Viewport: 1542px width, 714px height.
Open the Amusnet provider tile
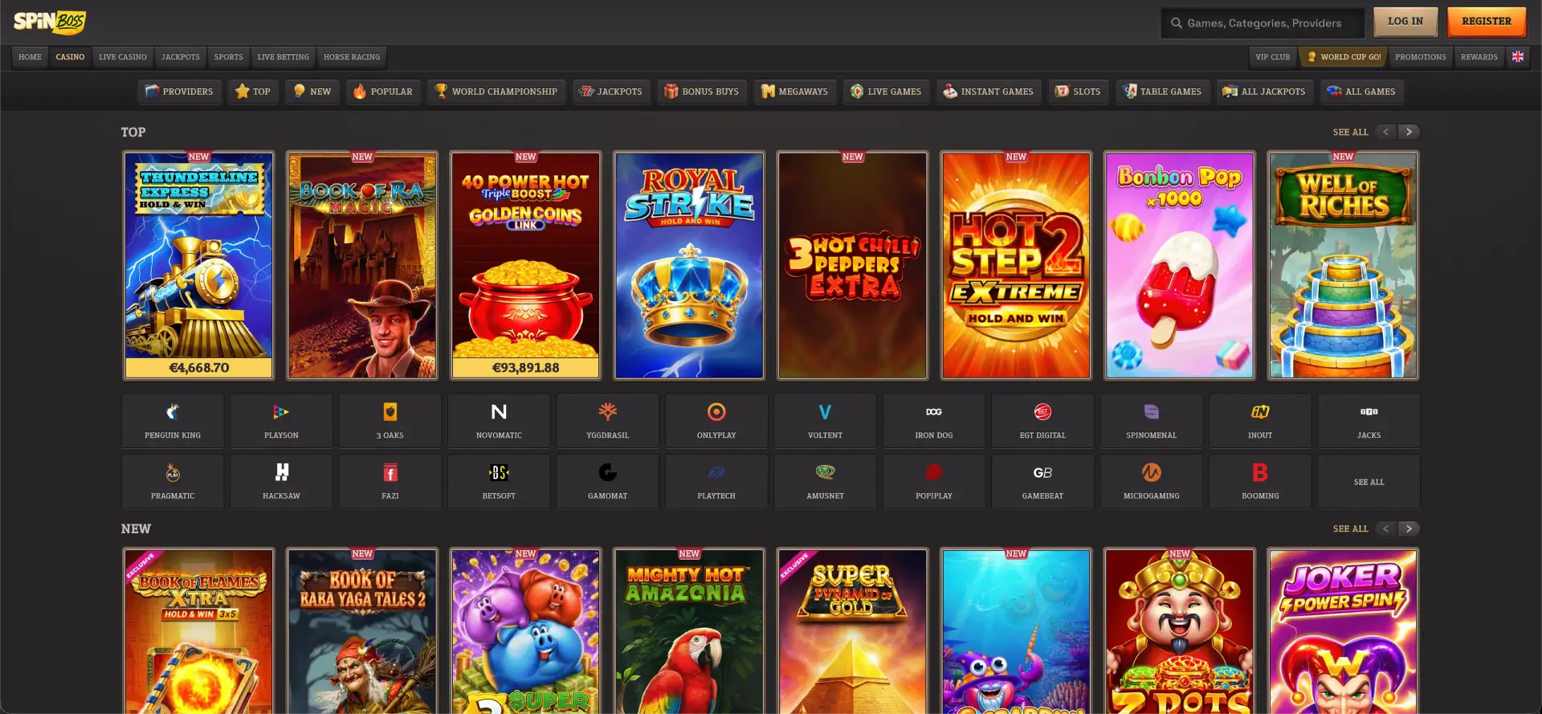(826, 482)
